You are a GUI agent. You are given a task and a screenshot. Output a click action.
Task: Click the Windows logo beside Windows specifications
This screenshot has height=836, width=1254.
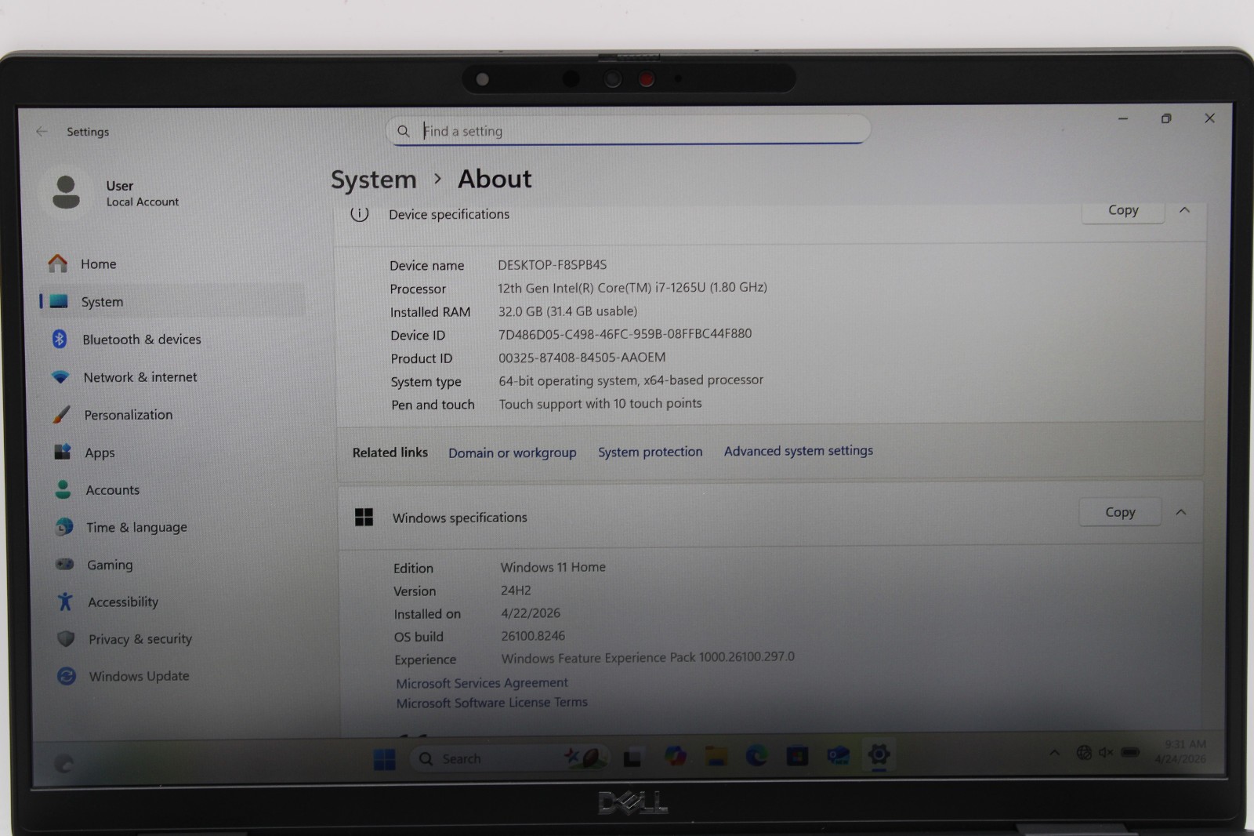point(364,517)
